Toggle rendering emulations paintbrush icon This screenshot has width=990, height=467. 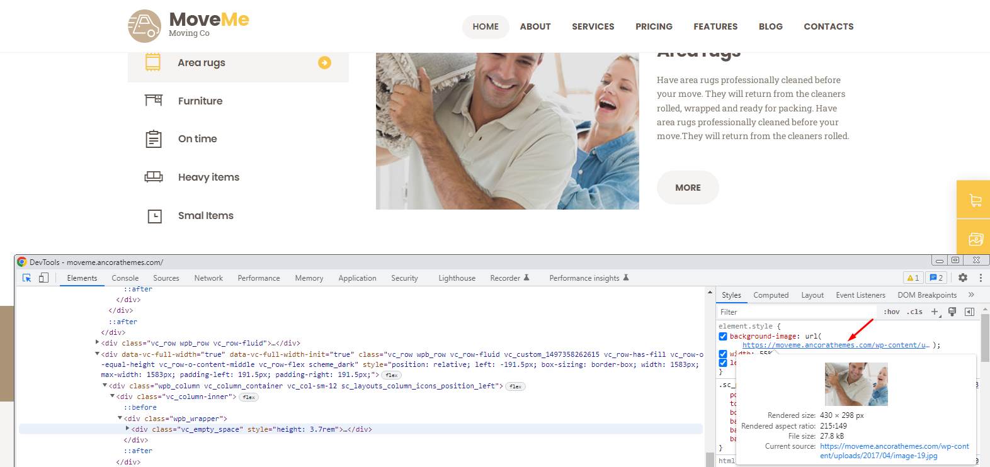click(x=952, y=312)
